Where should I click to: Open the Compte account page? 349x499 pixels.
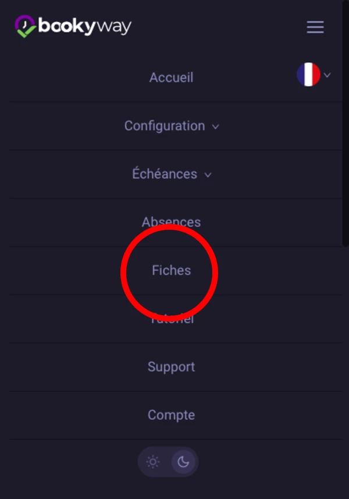pos(171,415)
